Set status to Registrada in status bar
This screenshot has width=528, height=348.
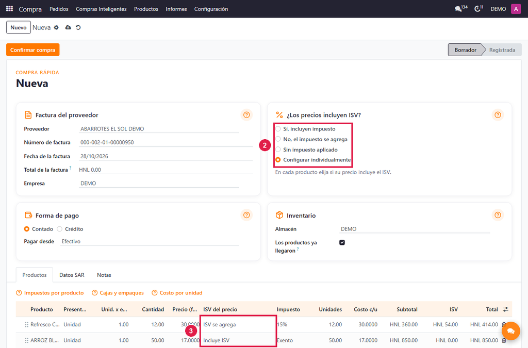click(502, 50)
